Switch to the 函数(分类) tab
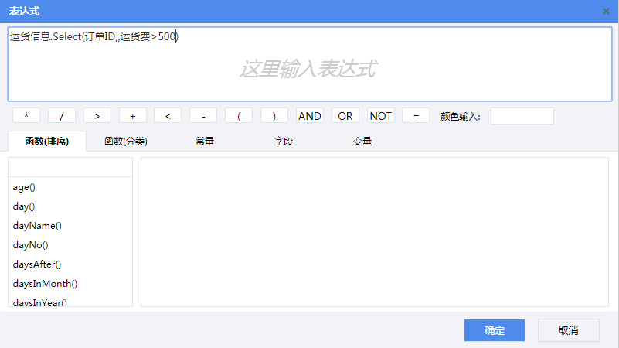Image resolution: width=619 pixels, height=348 pixels. click(x=126, y=142)
